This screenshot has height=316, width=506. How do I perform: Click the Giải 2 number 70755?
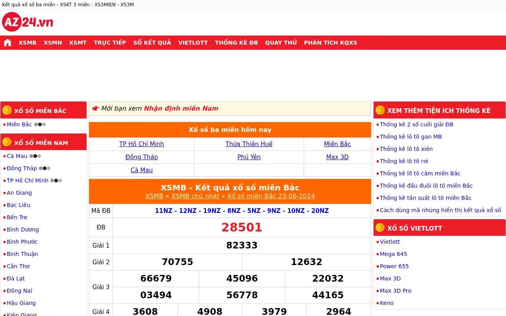pyautogui.click(x=177, y=262)
